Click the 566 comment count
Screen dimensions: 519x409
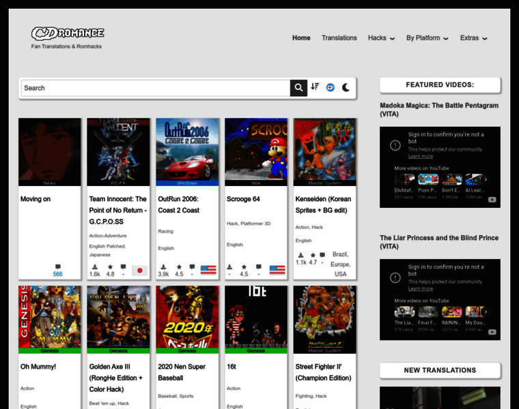coord(57,274)
